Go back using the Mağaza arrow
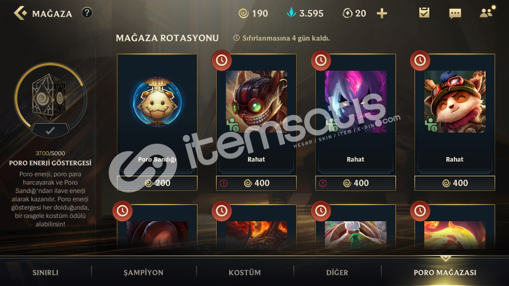509x286 pixels. click(x=20, y=13)
